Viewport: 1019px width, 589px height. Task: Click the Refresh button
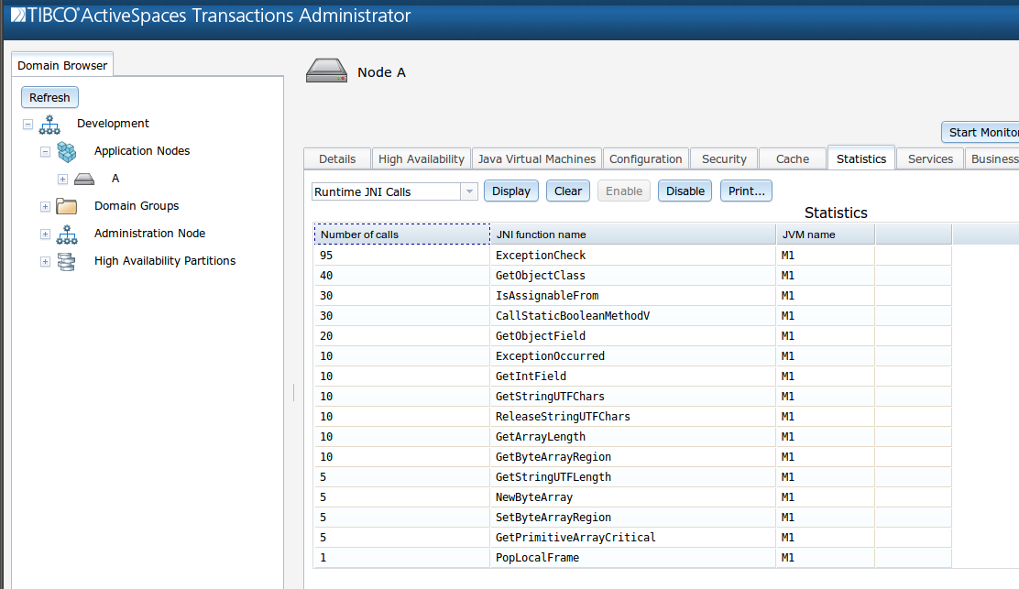[49, 97]
